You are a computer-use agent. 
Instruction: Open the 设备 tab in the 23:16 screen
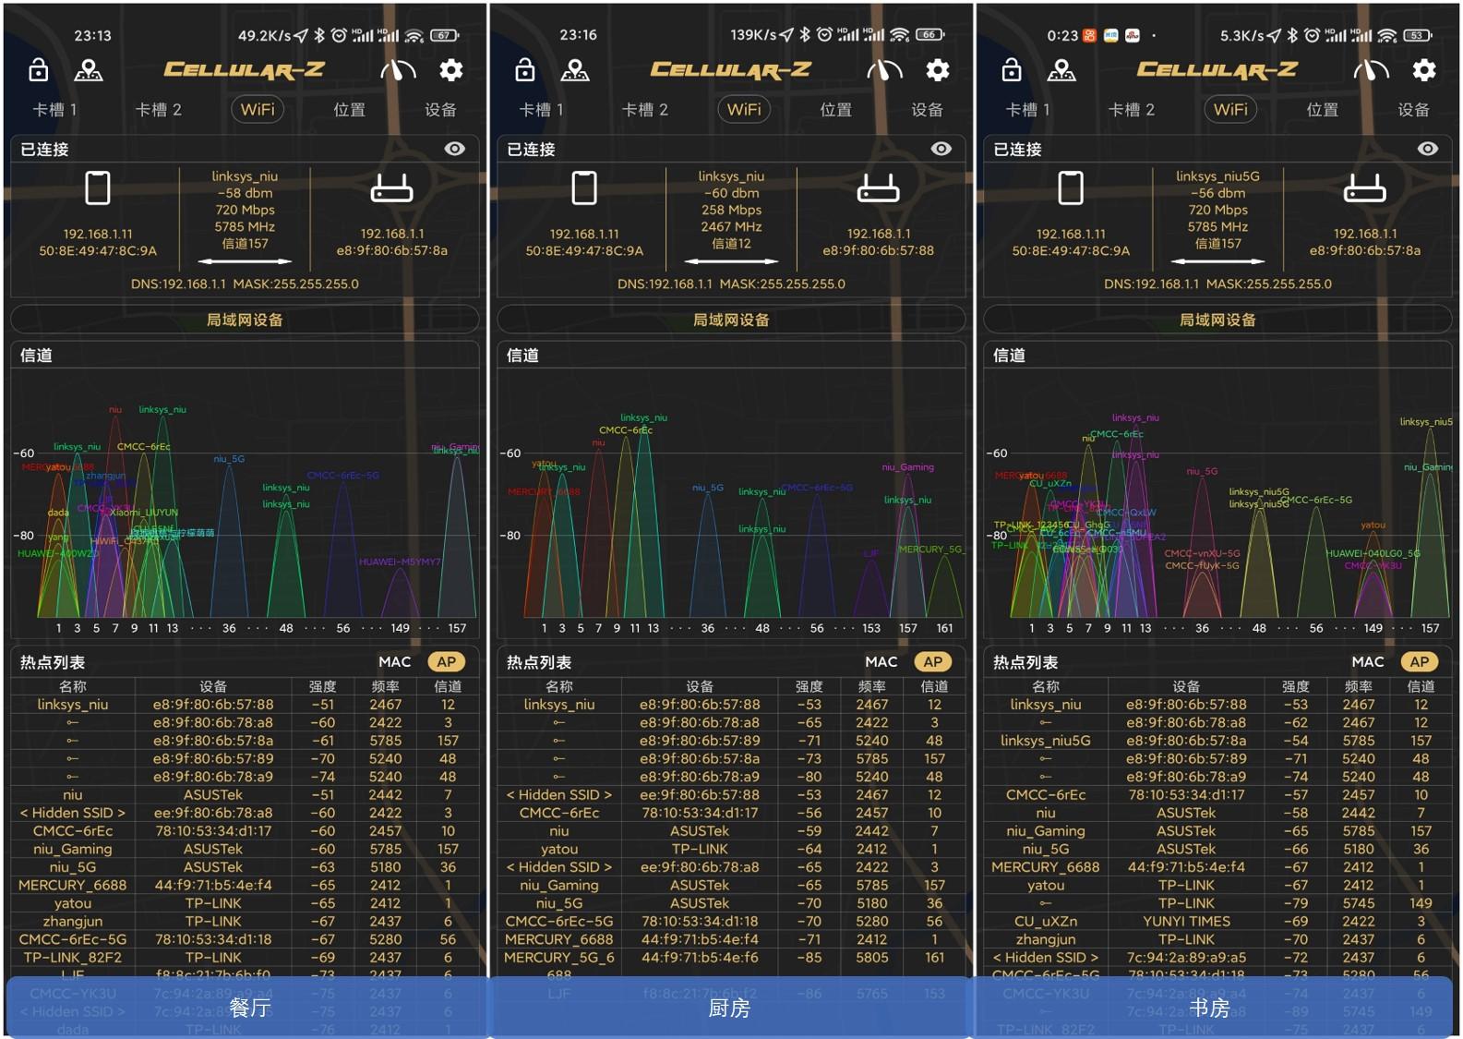click(927, 110)
